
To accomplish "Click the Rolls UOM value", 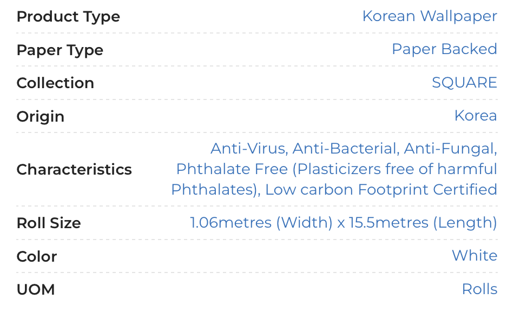I will pyautogui.click(x=479, y=289).
